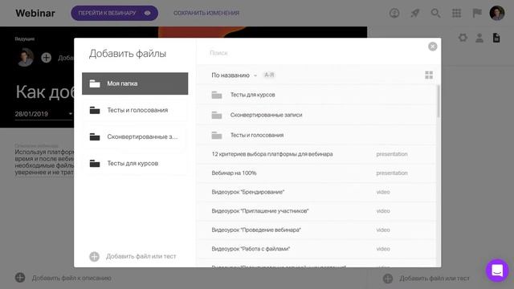
Task: Click the Webinar logo
Action: [x=35, y=13]
